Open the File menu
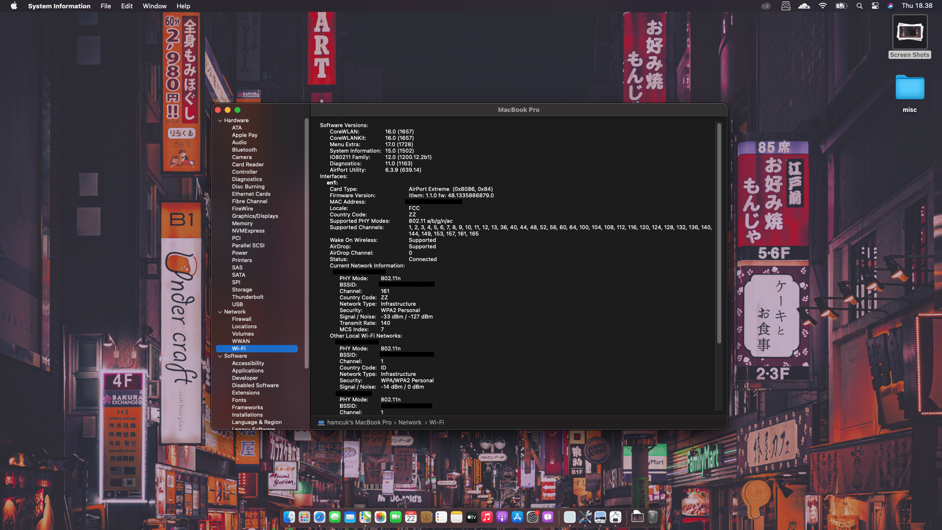The height and width of the screenshot is (530, 942). (105, 6)
